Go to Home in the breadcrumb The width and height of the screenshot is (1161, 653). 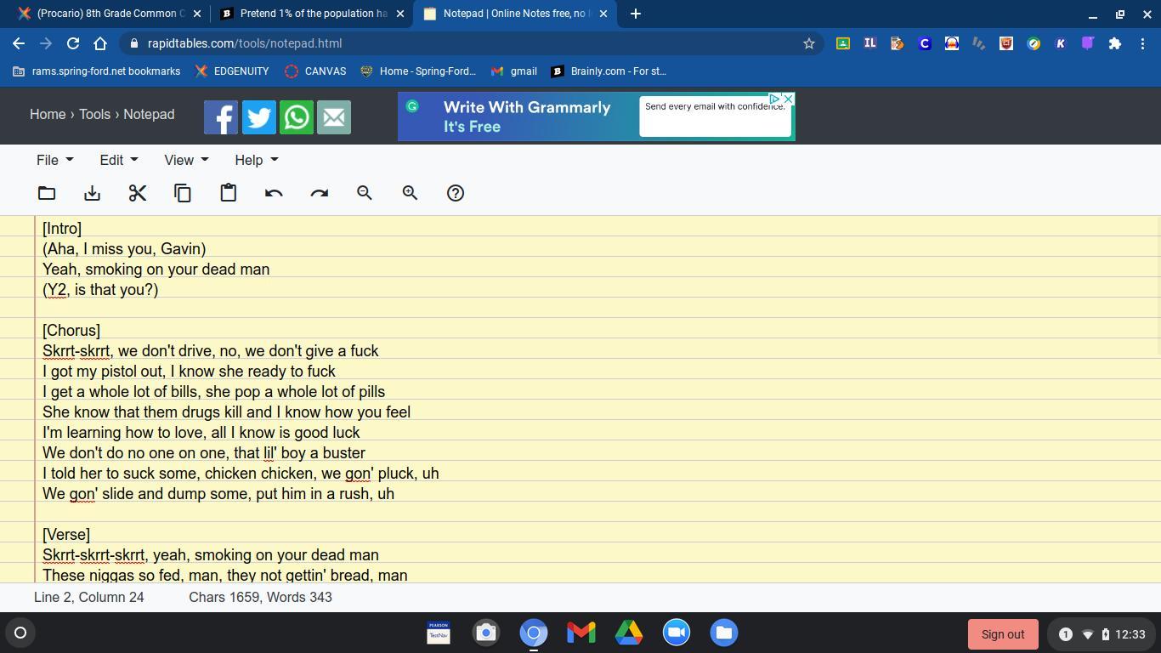pos(48,115)
